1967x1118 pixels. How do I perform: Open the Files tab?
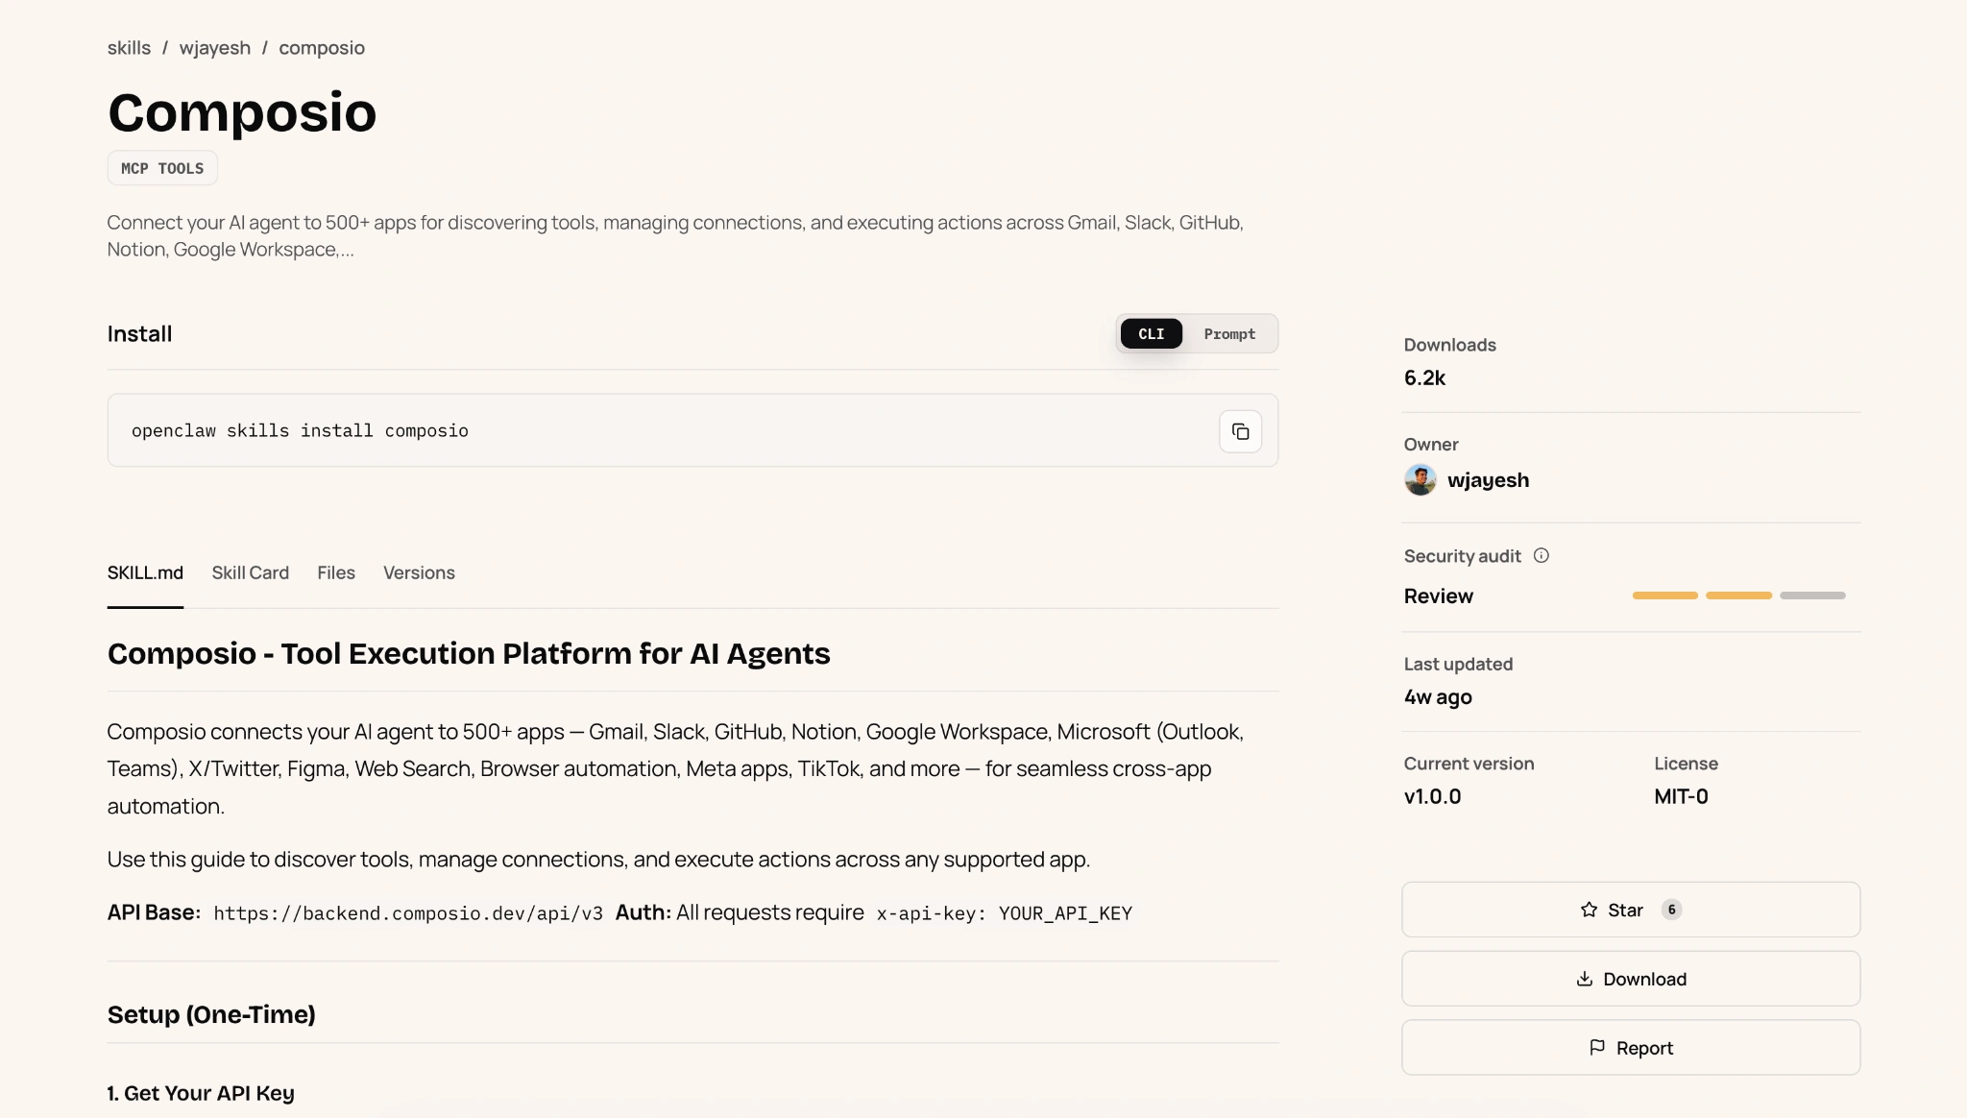coord(336,572)
